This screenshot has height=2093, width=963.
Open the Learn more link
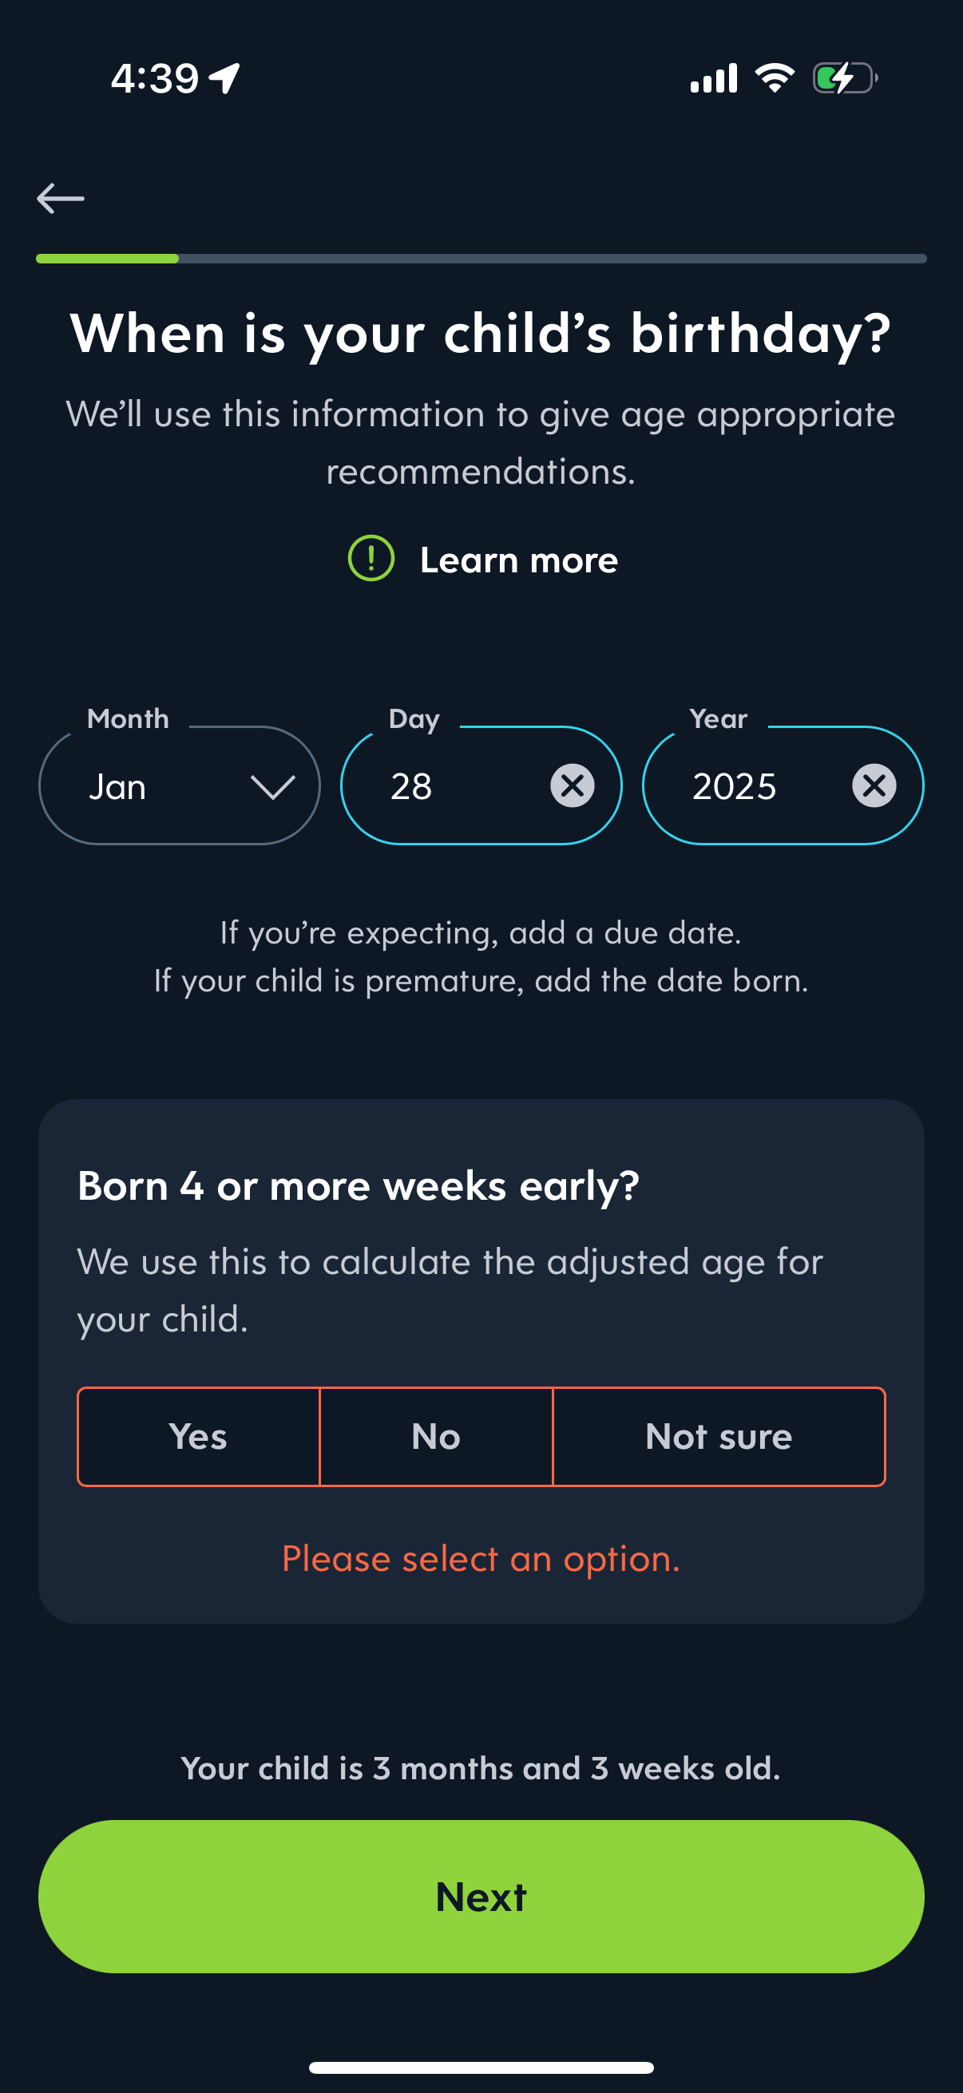tap(518, 560)
